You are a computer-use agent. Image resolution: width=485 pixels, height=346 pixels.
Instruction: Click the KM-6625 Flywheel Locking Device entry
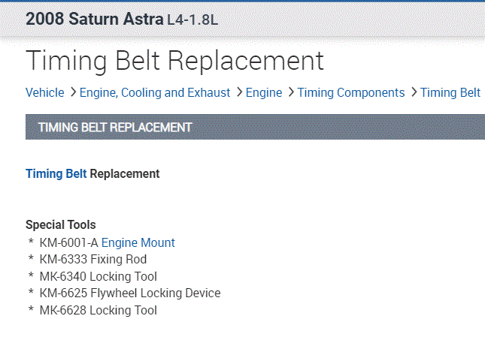(x=129, y=293)
